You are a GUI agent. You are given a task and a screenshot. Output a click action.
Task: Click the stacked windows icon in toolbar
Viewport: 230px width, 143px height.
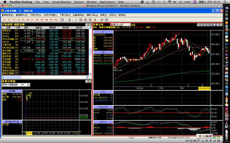[x=102, y=20]
